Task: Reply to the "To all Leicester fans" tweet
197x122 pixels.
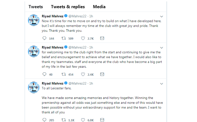Action: coord(44,120)
